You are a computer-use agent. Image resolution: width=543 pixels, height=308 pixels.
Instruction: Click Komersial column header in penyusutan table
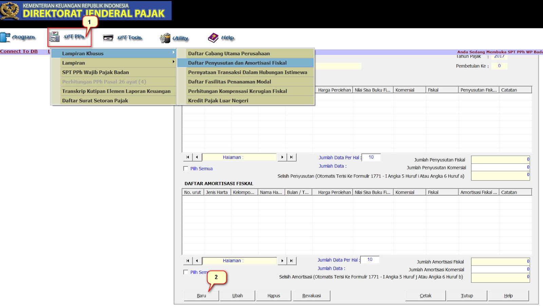pyautogui.click(x=410, y=90)
